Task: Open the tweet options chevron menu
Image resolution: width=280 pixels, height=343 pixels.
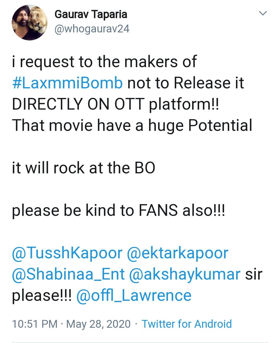Action: click(x=263, y=13)
